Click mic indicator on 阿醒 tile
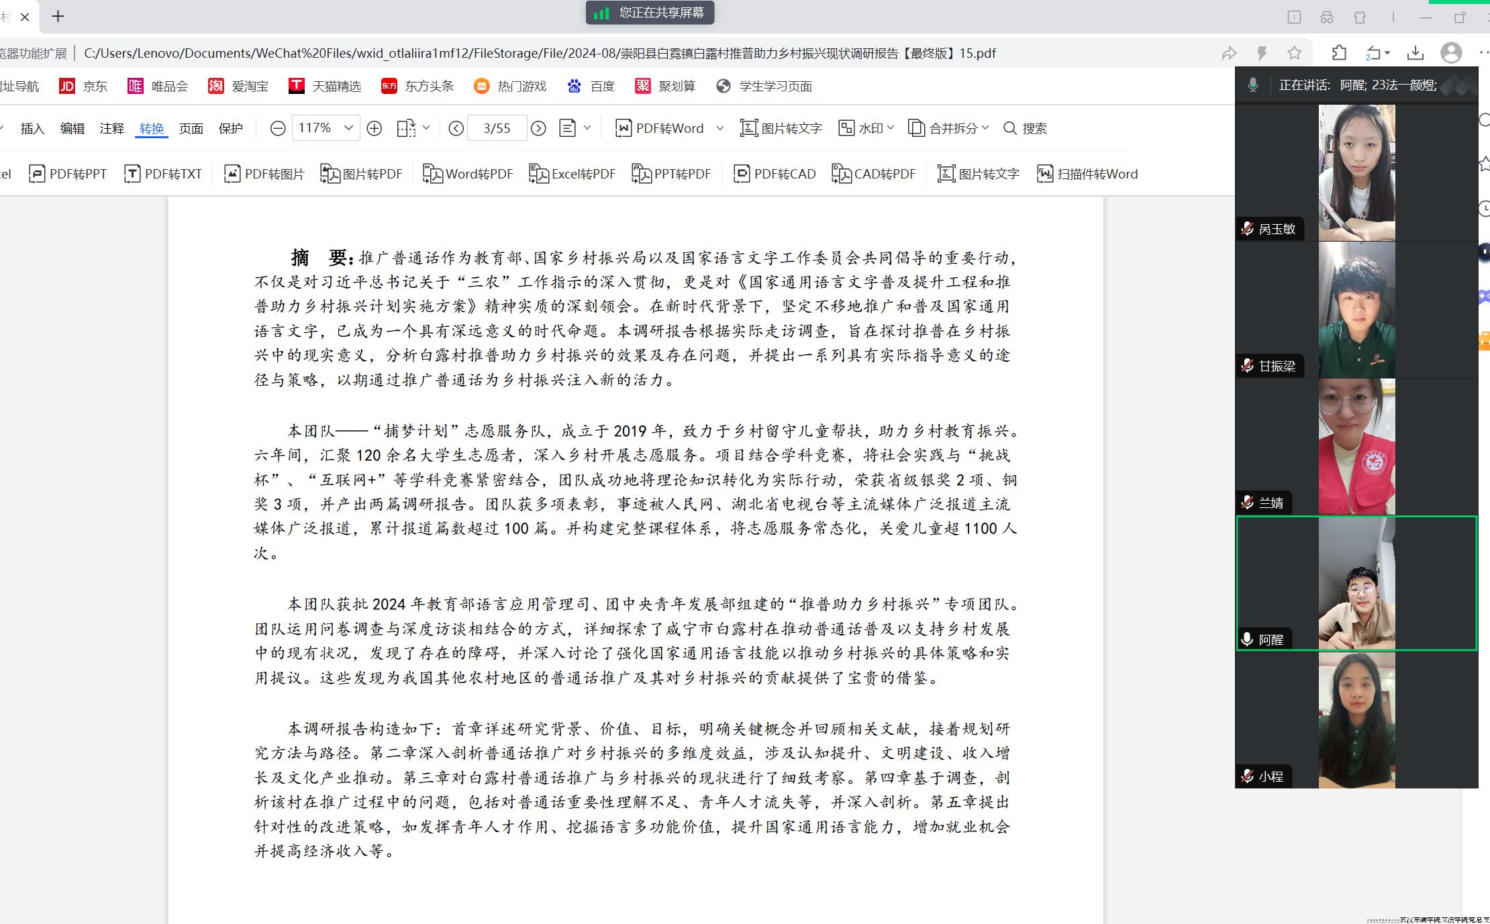 (x=1248, y=639)
